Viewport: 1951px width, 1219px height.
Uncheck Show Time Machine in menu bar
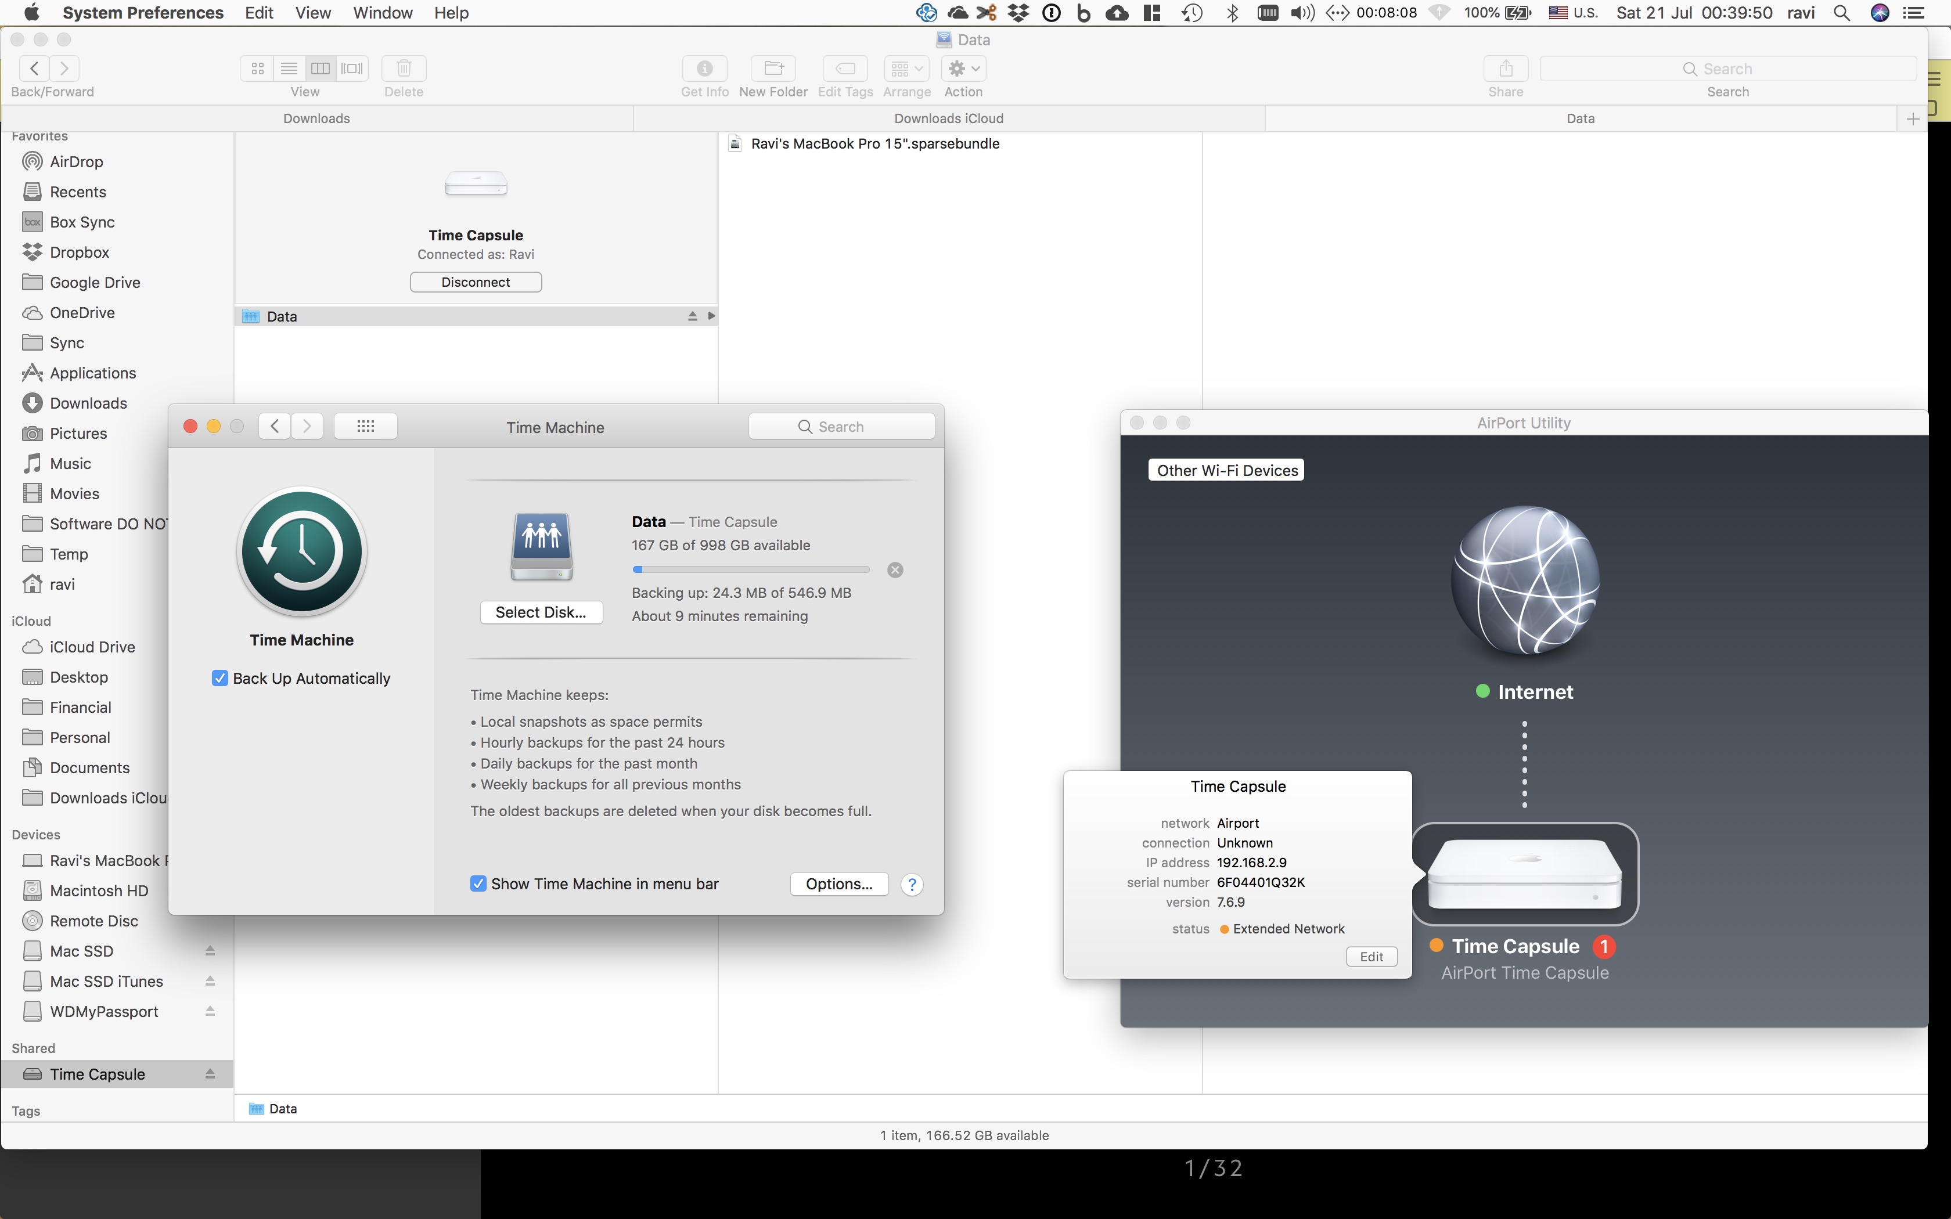(x=478, y=883)
